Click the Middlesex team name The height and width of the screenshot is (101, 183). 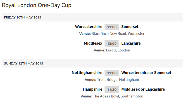[93, 43]
